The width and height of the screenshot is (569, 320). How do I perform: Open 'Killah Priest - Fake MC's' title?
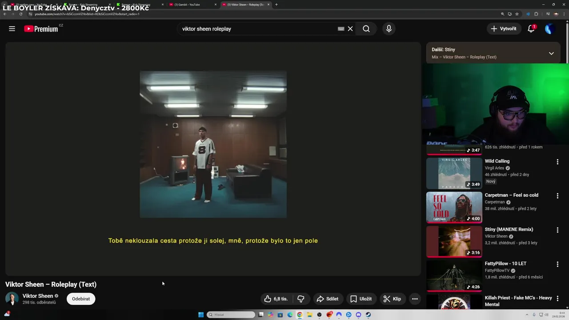(518, 301)
